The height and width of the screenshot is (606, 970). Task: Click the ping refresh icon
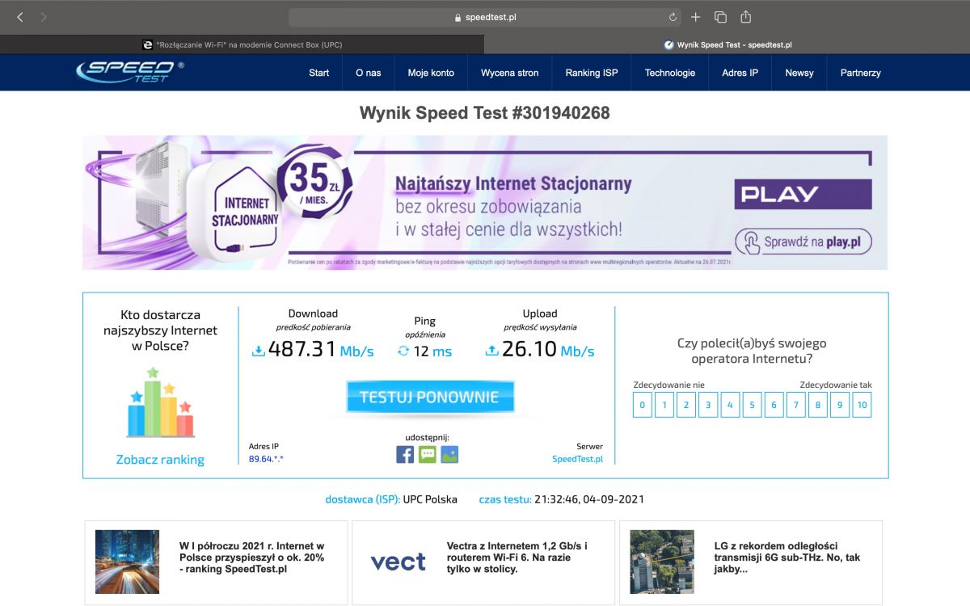(x=403, y=351)
